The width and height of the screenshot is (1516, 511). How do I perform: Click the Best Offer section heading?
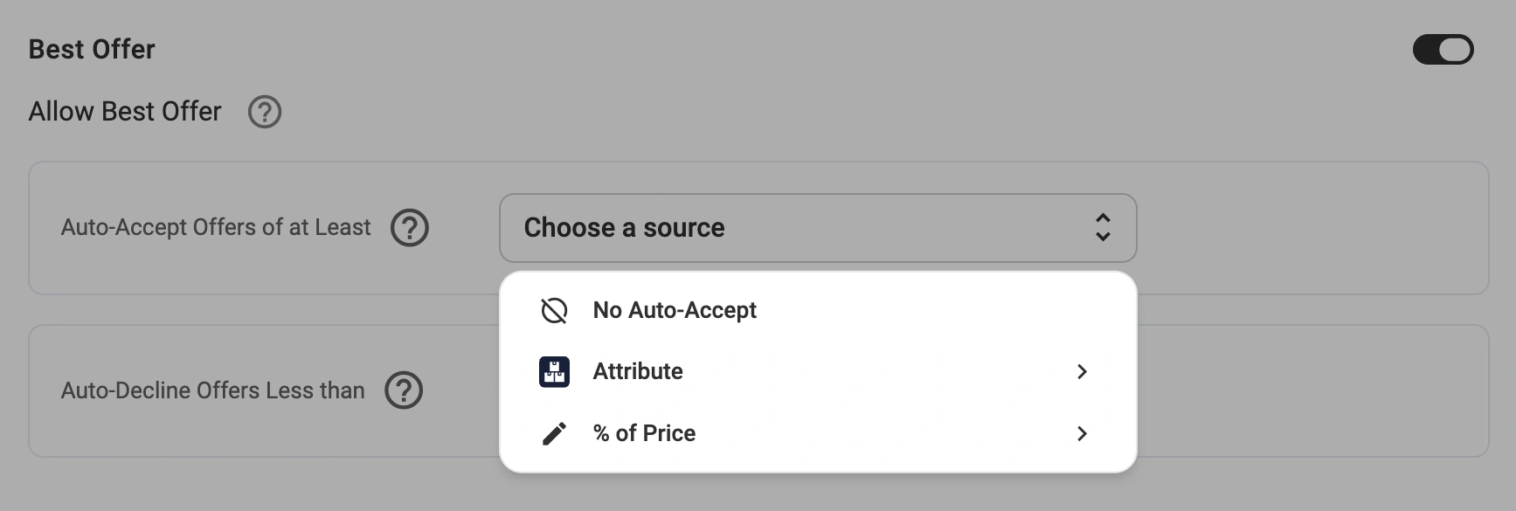[92, 50]
